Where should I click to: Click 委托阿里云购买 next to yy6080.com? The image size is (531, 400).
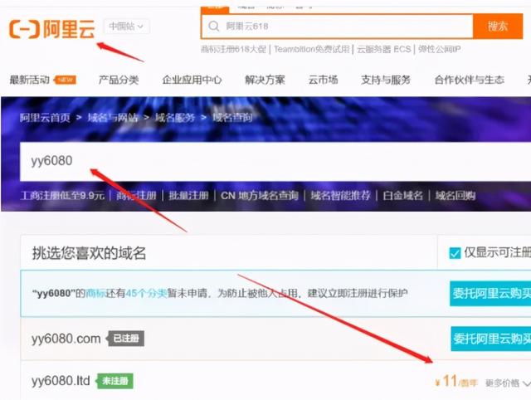coord(490,339)
